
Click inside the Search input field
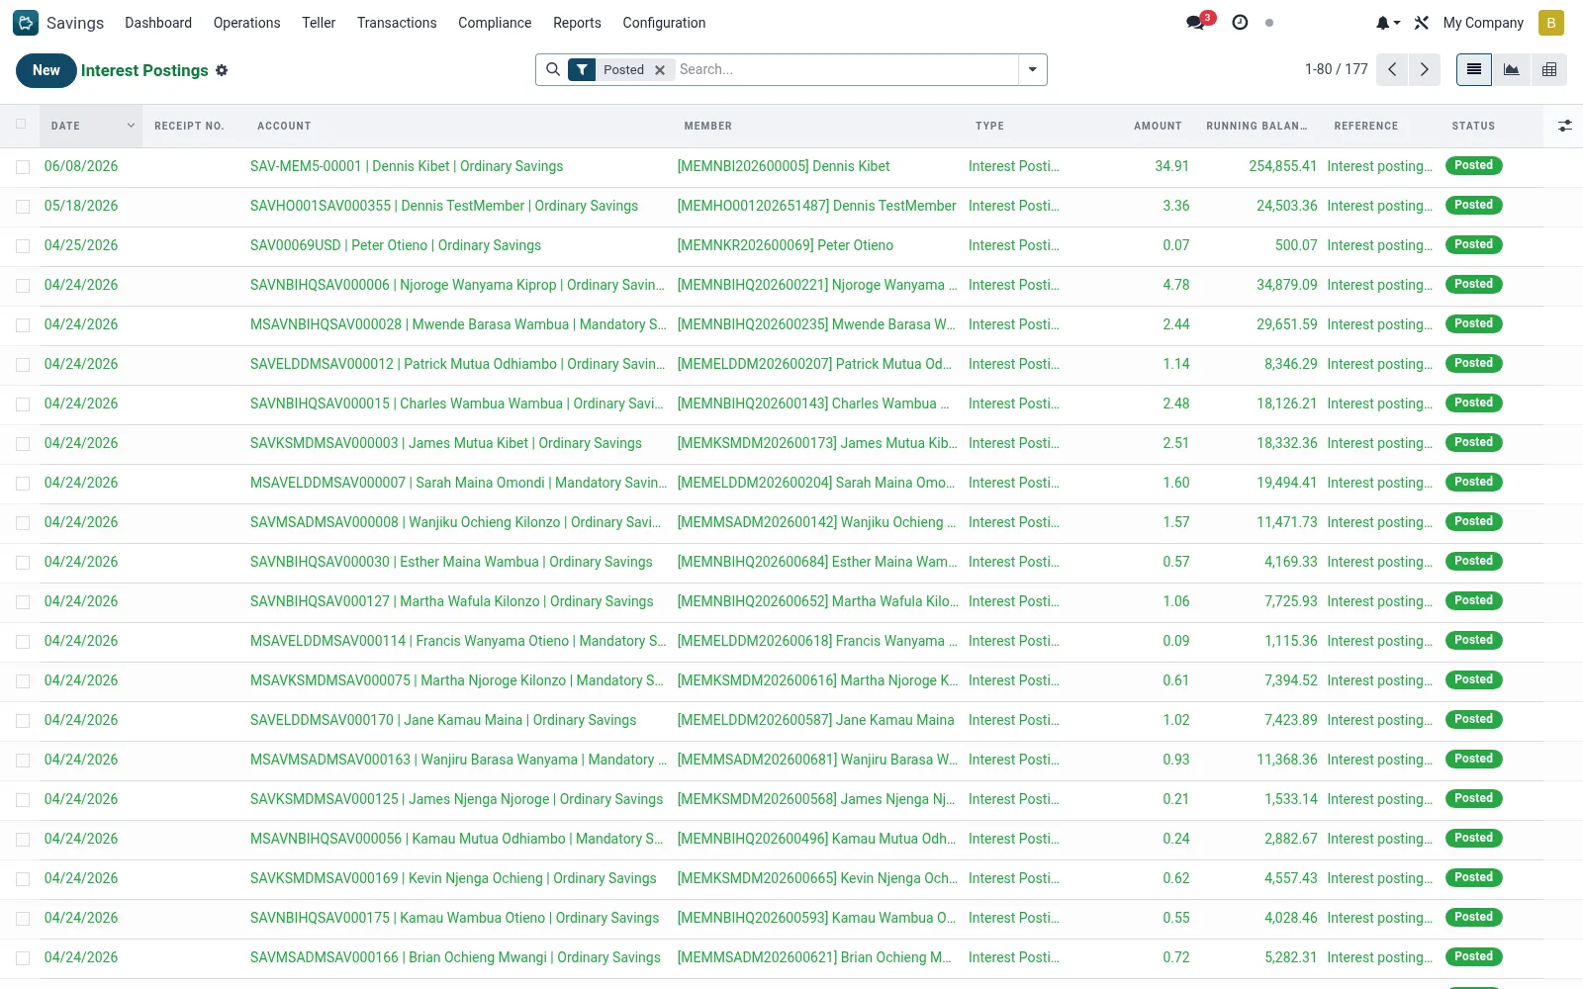click(x=846, y=69)
